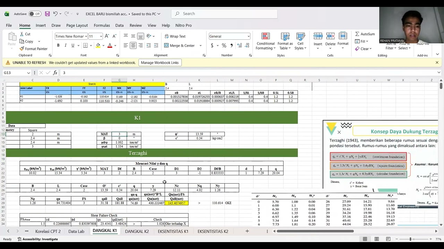The image size is (444, 249).
Task: Click the Undo arrow icon
Action: (x=55, y=14)
